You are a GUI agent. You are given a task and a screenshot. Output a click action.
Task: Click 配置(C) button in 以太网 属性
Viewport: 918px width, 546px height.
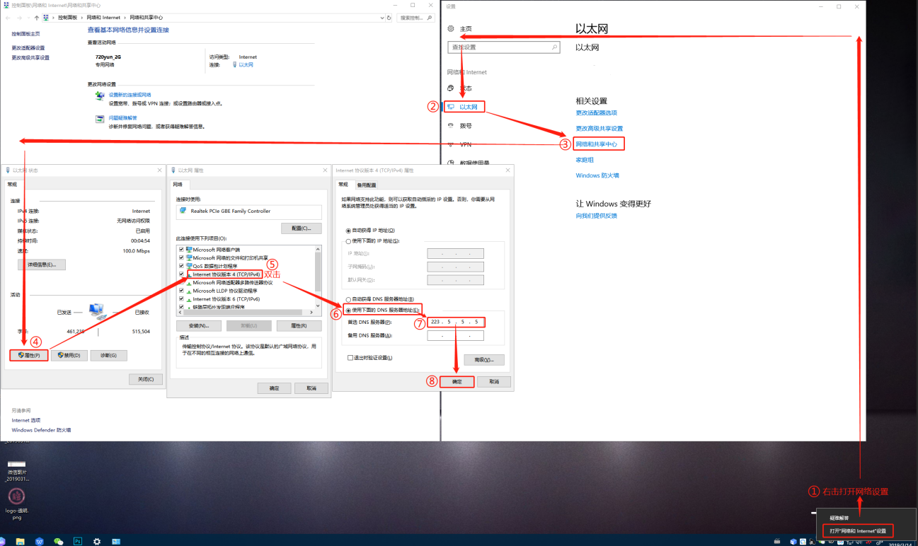click(x=302, y=228)
